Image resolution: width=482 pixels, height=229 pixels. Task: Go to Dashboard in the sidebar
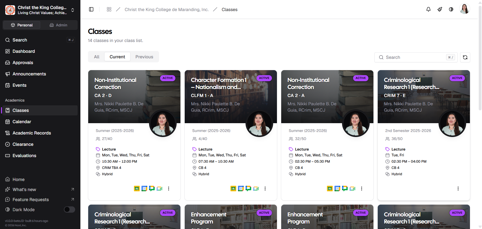[x=40, y=51]
